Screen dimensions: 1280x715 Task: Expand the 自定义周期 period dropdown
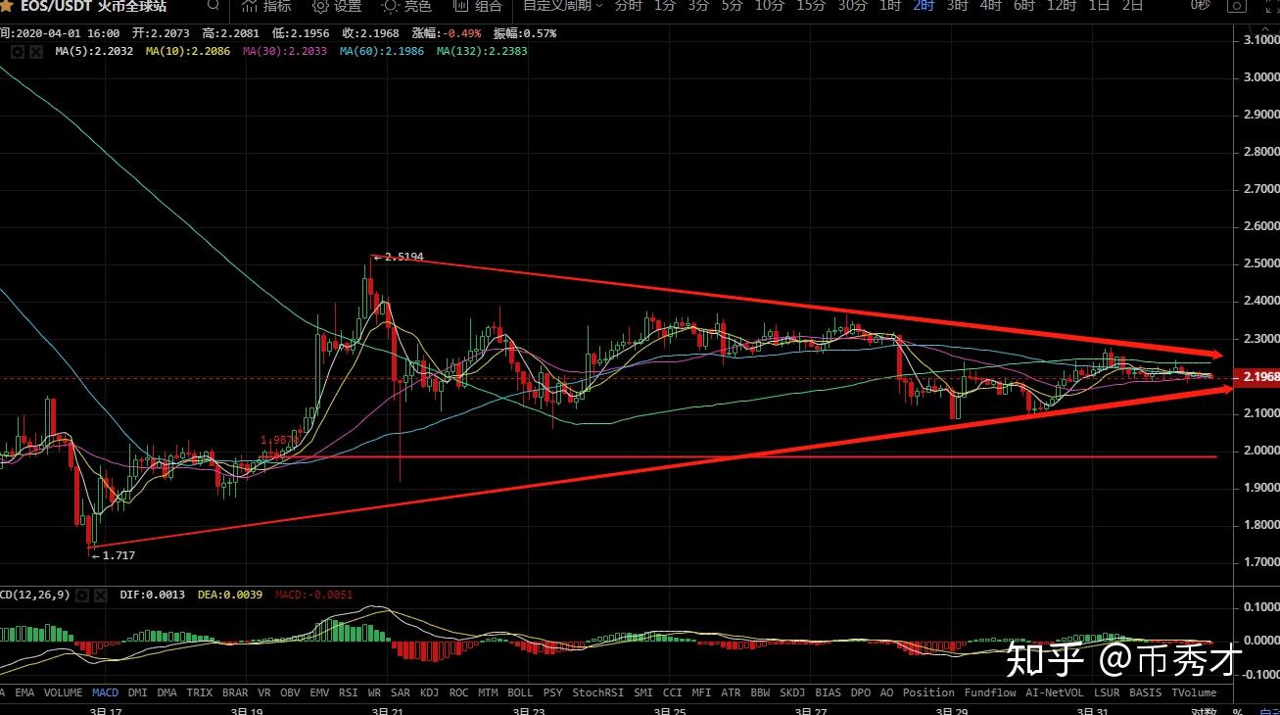coord(563,5)
